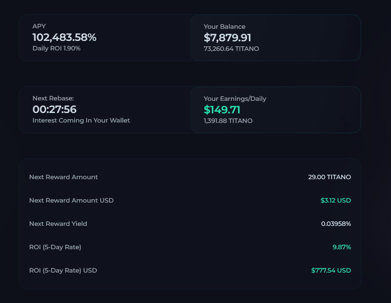
Task: Select the $3.12 USD value
Action: [x=336, y=200]
